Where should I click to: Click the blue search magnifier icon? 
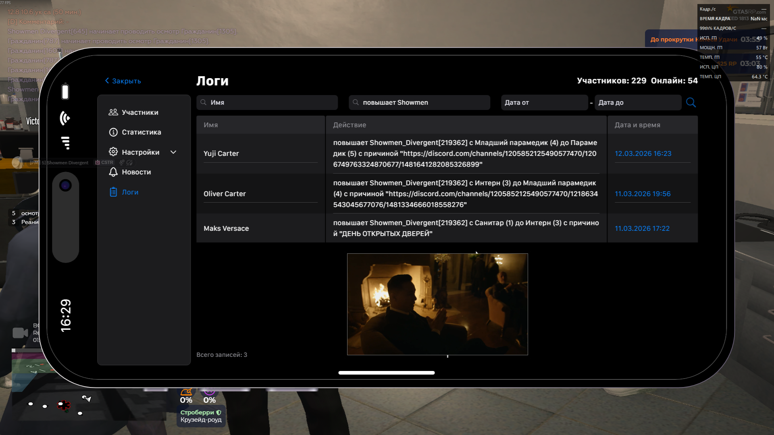click(691, 102)
